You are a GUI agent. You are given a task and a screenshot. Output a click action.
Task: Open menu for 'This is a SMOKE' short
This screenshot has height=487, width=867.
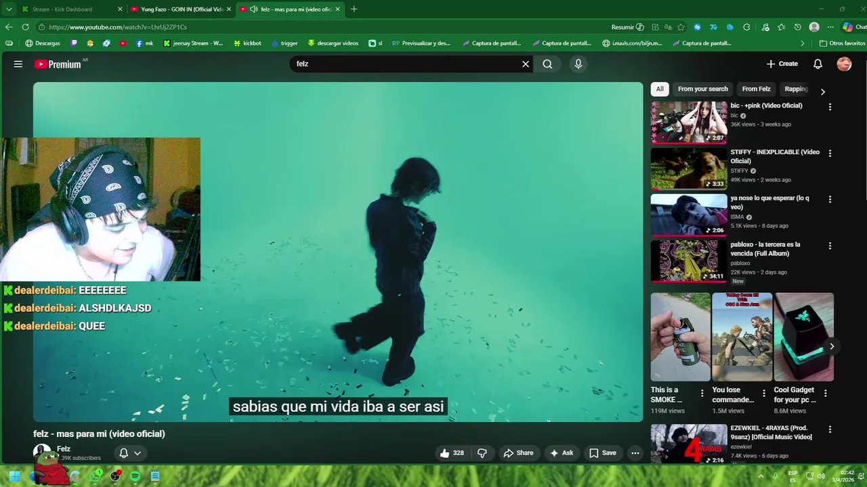702,393
